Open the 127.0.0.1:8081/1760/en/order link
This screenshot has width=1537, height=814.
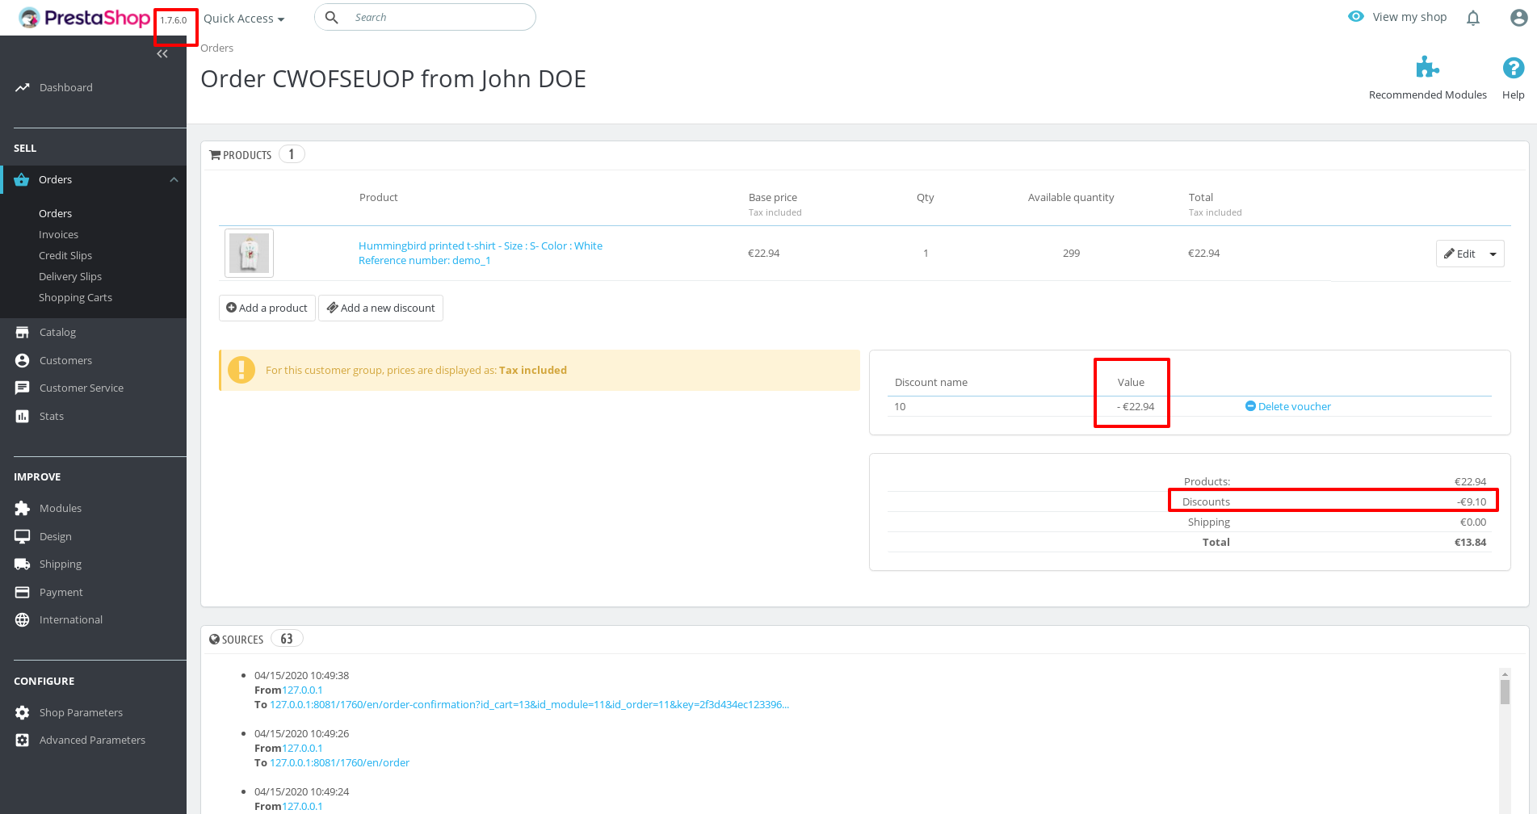click(x=339, y=762)
